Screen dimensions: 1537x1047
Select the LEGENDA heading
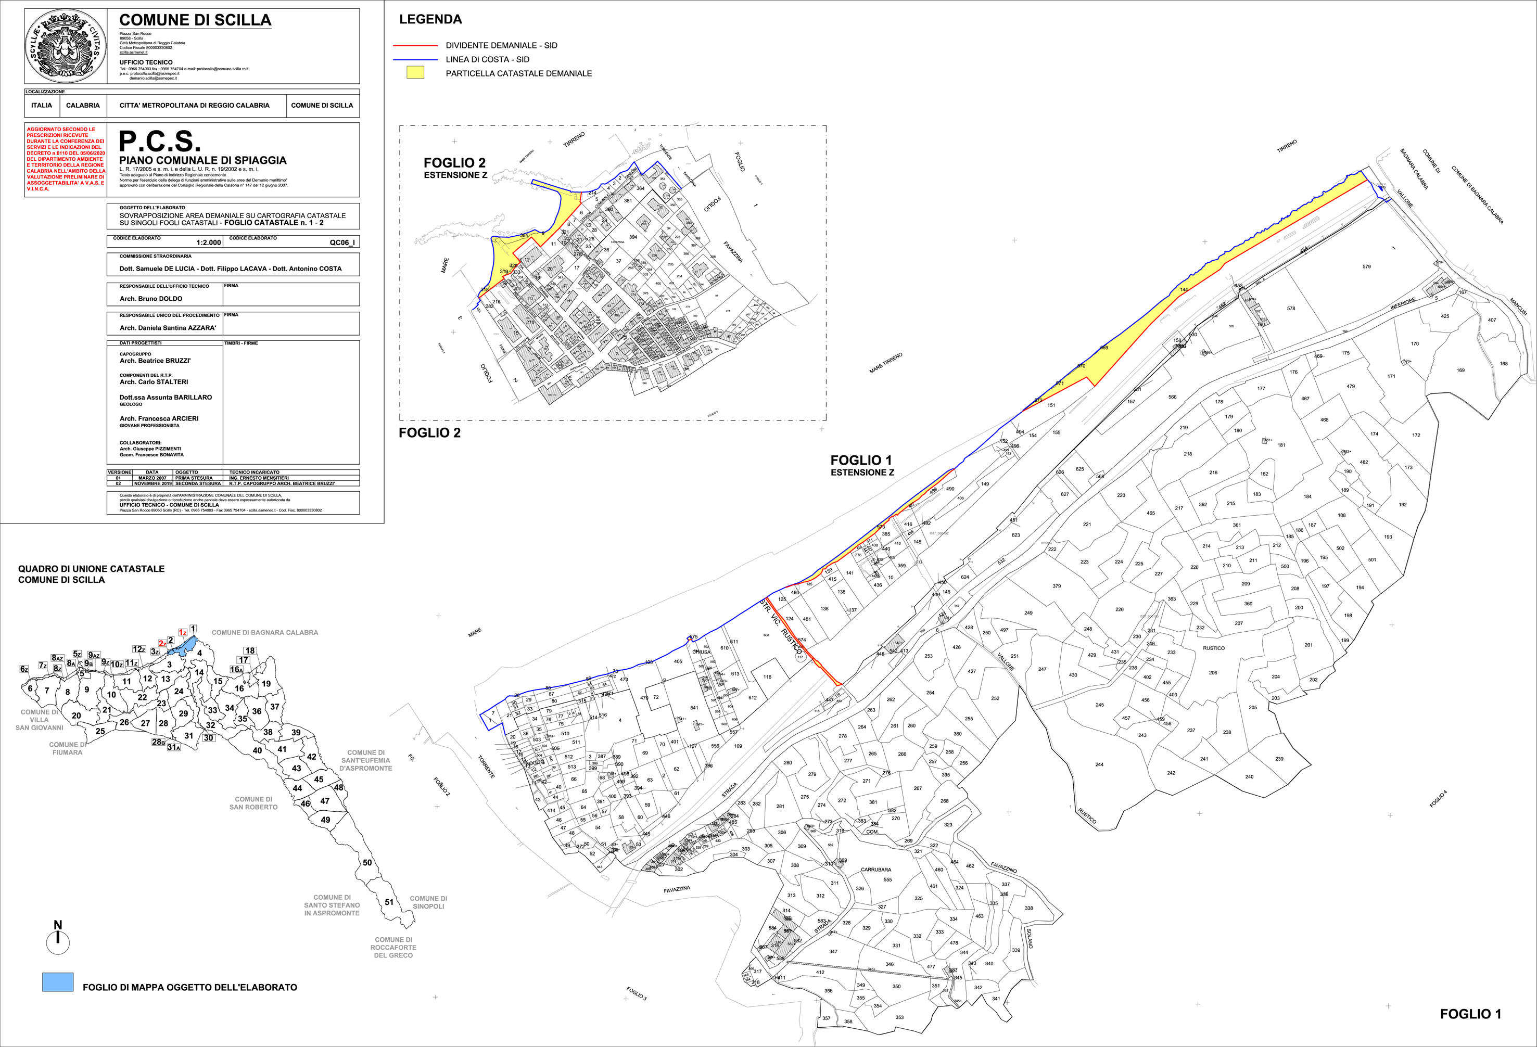[430, 19]
